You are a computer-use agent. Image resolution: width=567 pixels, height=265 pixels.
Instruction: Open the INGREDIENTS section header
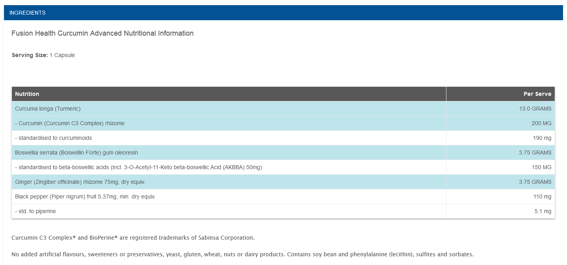pos(283,13)
